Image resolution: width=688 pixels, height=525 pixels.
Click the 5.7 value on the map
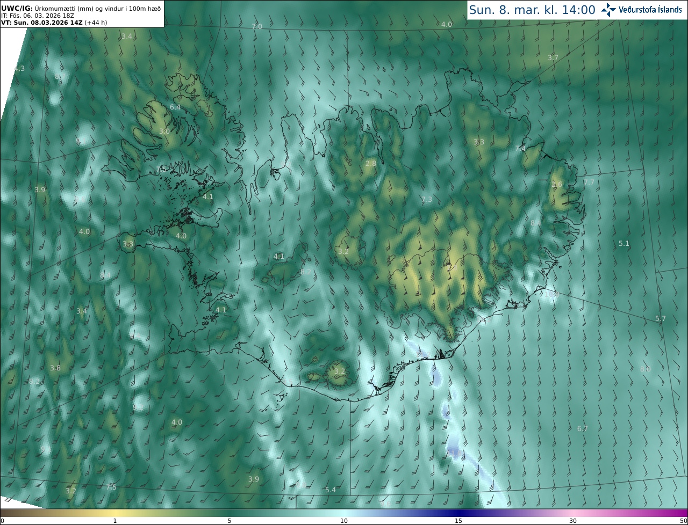661,318
